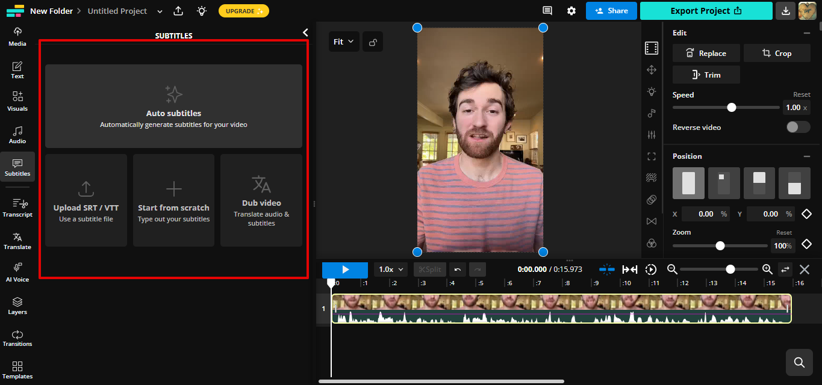Open the 1.0x playback speed dropdown
Viewport: 822px width, 385px height.
(x=390, y=269)
